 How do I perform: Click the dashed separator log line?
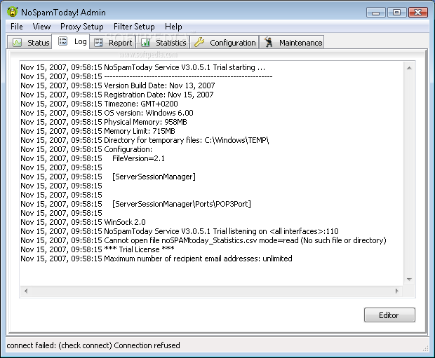pos(147,76)
